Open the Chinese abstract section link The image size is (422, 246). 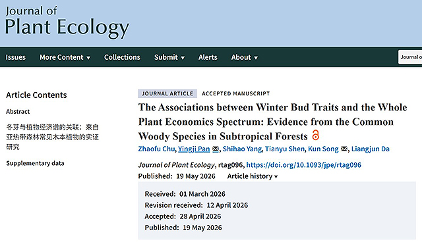click(x=53, y=137)
